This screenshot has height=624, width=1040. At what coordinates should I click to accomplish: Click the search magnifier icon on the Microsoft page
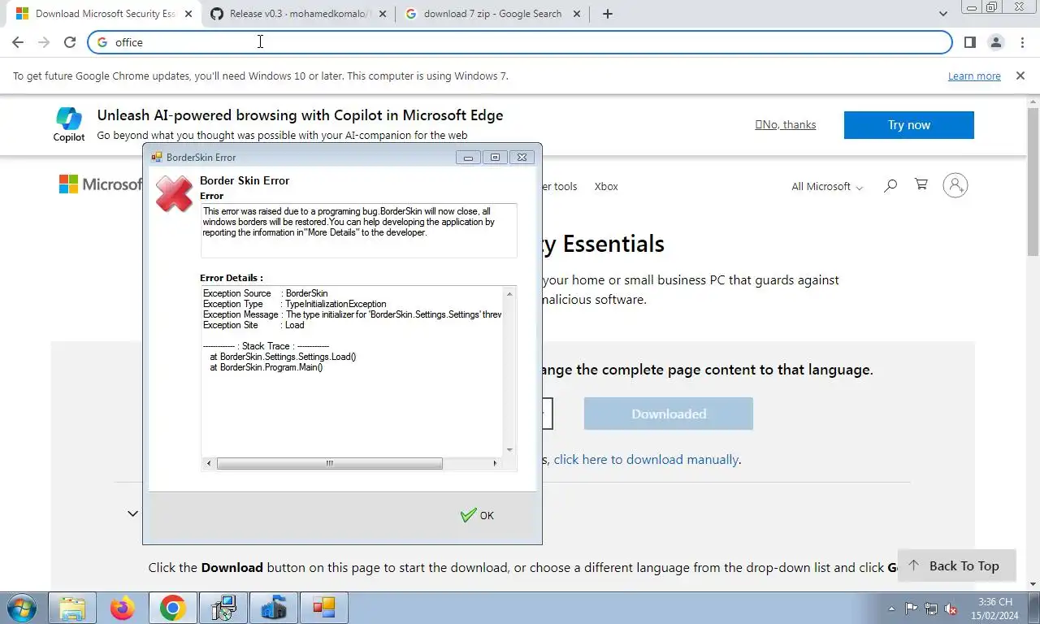click(x=890, y=185)
